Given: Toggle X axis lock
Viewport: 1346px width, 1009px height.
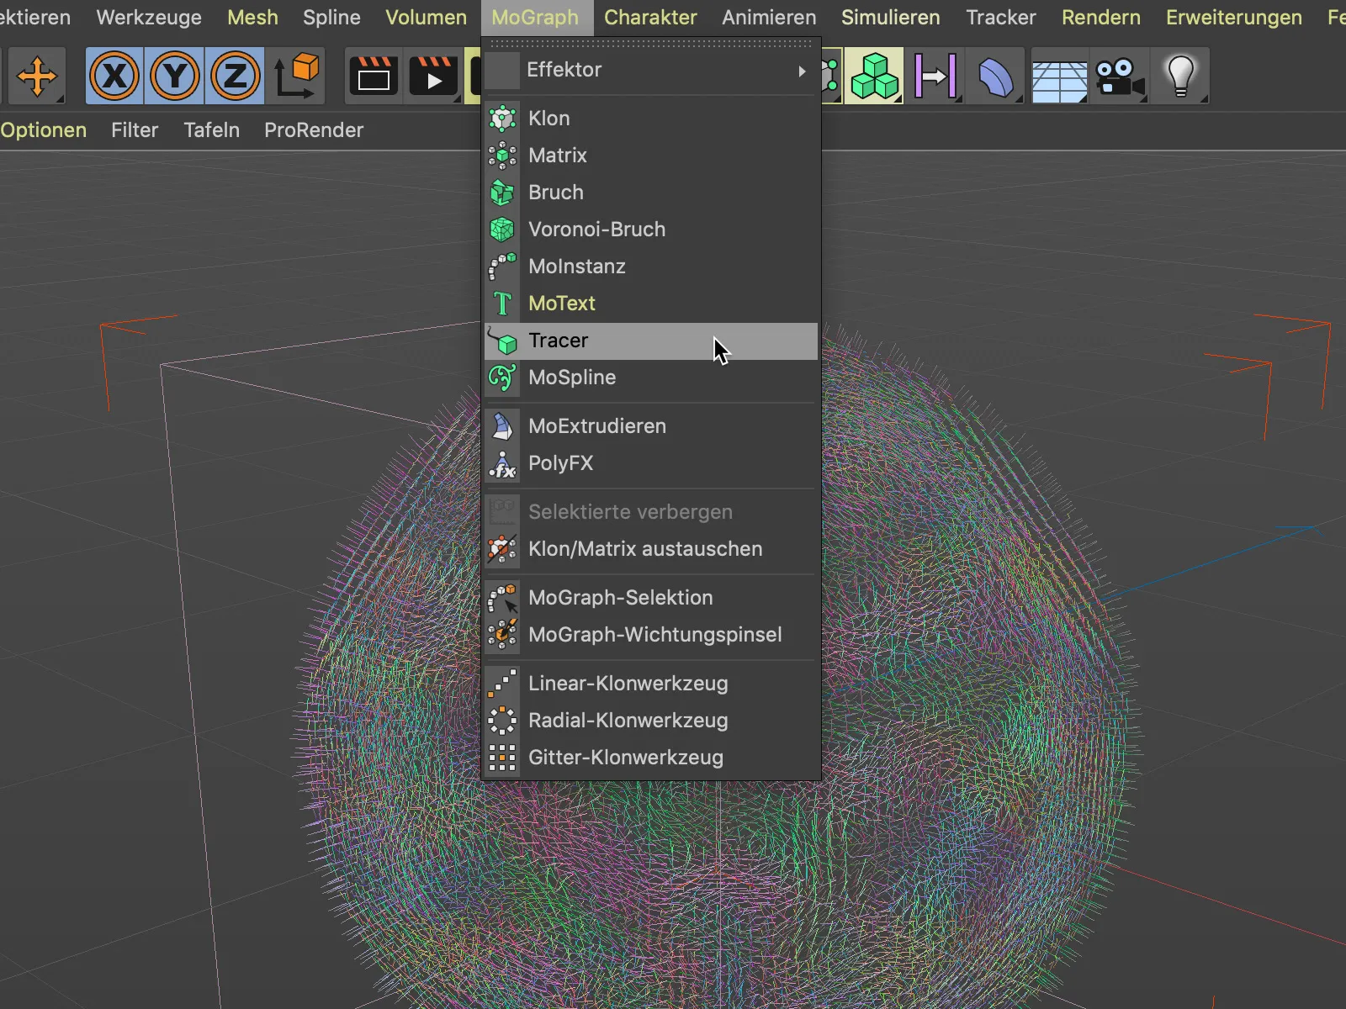Looking at the screenshot, I should coord(115,77).
